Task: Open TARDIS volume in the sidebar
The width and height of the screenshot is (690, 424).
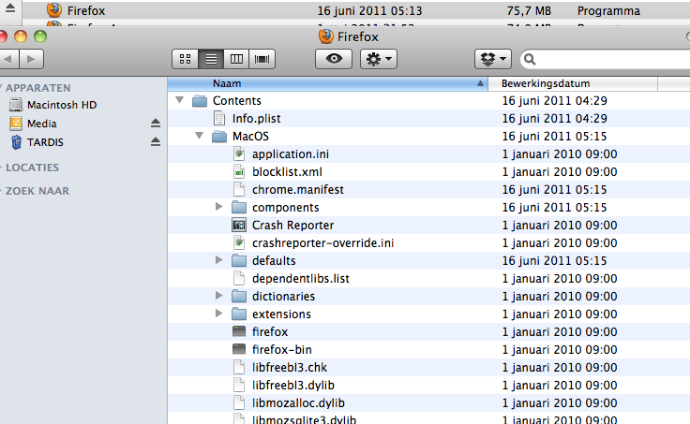Action: [37, 142]
